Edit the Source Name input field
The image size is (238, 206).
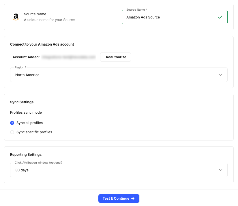[175, 17]
